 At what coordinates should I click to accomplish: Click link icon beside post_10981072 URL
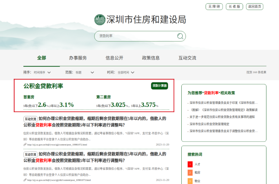point(25,145)
